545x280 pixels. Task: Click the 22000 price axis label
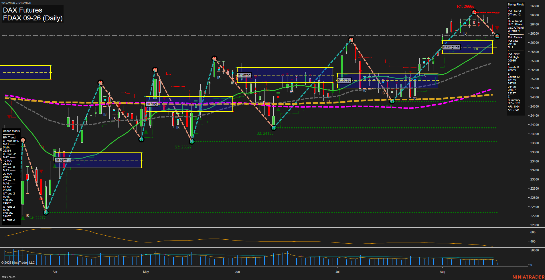tap(535, 225)
